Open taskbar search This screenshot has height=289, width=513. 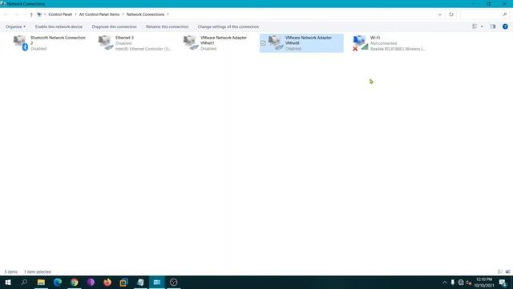coord(24,282)
